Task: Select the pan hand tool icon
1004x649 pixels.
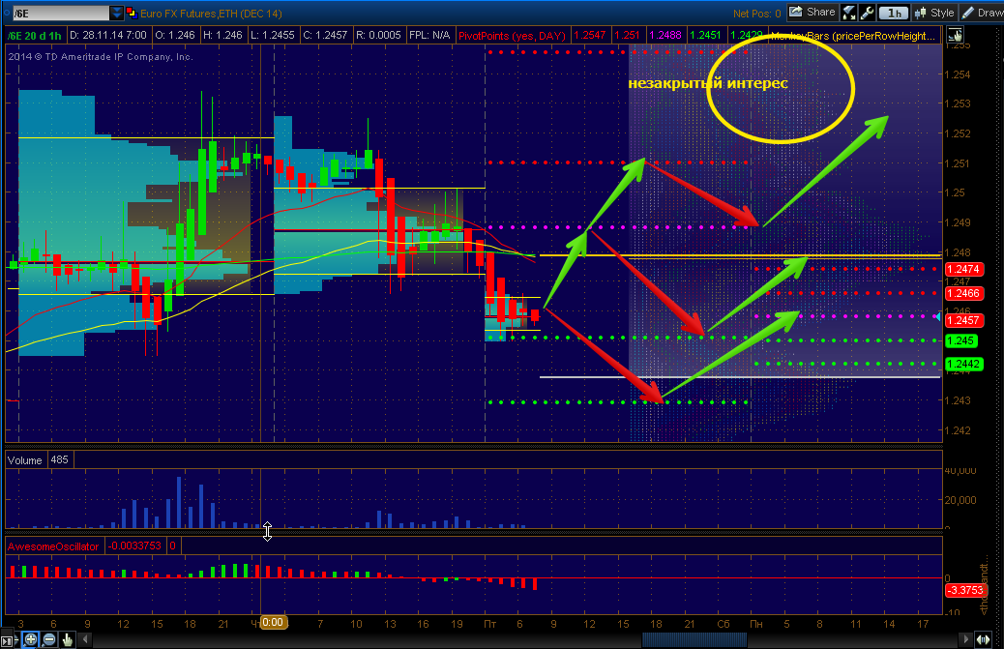Action: (67, 638)
